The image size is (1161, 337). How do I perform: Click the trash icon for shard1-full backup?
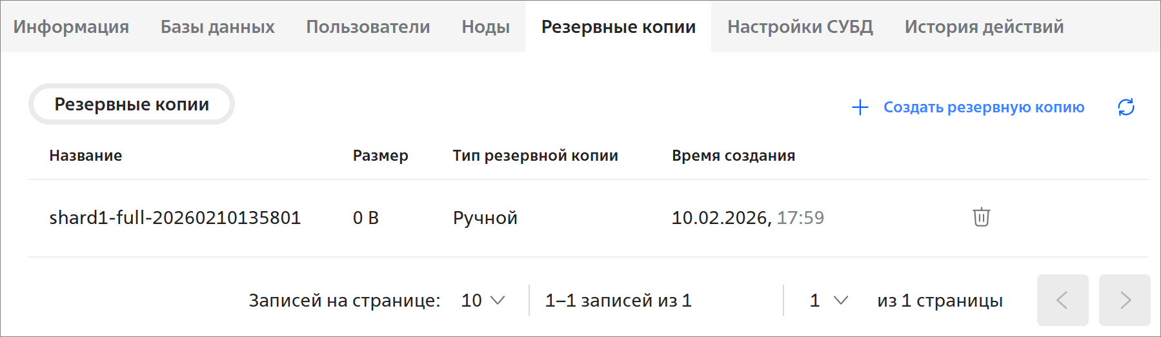coord(981,217)
